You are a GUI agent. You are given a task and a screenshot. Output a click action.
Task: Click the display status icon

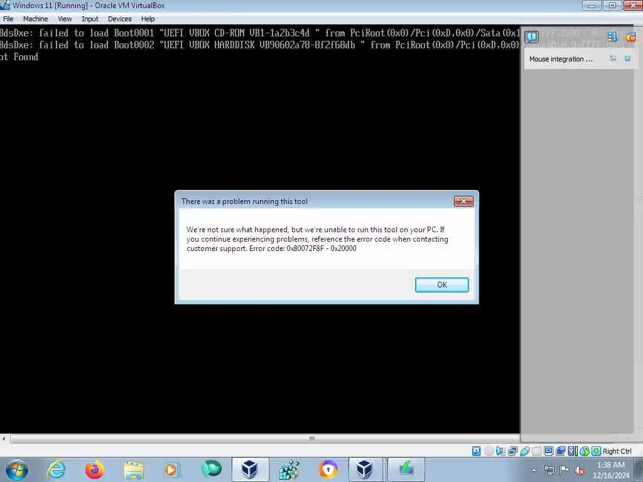pyautogui.click(x=548, y=451)
